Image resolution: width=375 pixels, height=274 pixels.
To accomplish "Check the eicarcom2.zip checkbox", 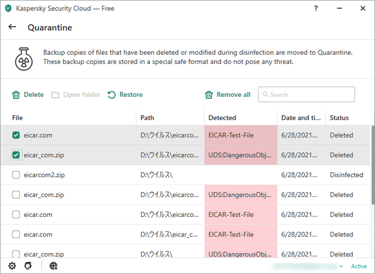I will [16, 175].
